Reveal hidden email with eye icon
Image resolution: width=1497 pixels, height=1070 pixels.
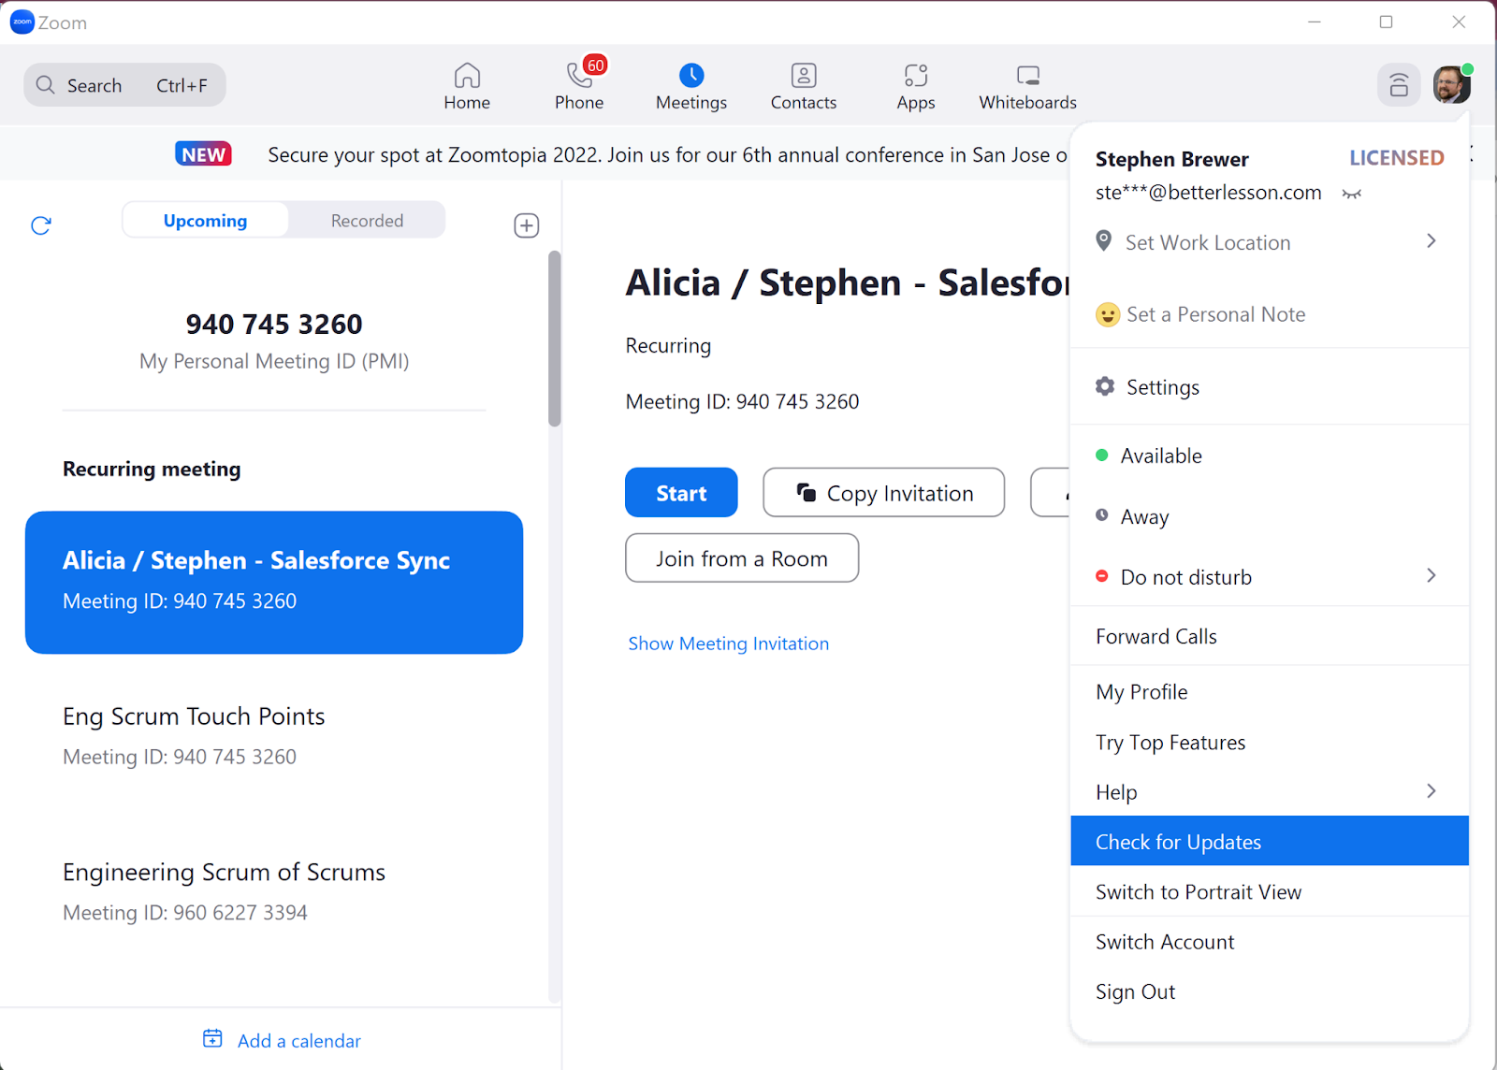tap(1351, 194)
